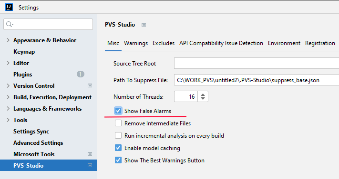Click the project icon in selected PVS-Studio row

pyautogui.click(x=90, y=165)
